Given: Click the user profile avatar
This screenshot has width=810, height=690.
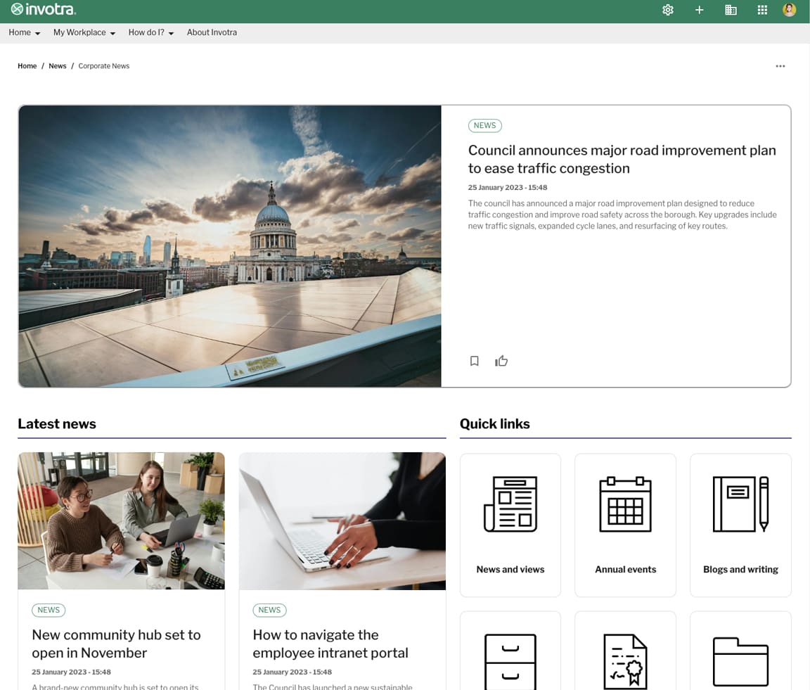Looking at the screenshot, I should click(790, 10).
